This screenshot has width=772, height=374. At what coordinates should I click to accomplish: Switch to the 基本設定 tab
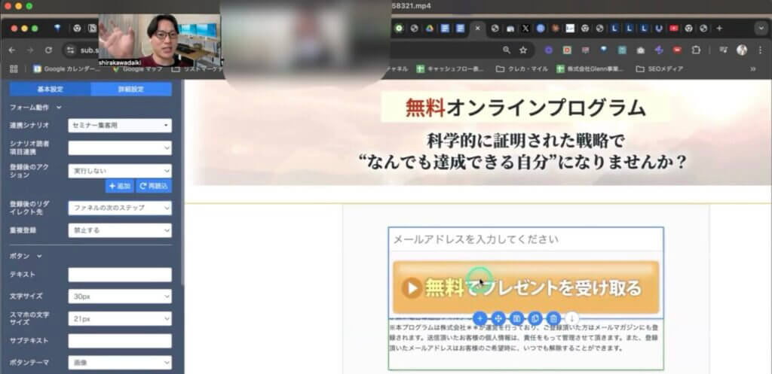(x=50, y=89)
